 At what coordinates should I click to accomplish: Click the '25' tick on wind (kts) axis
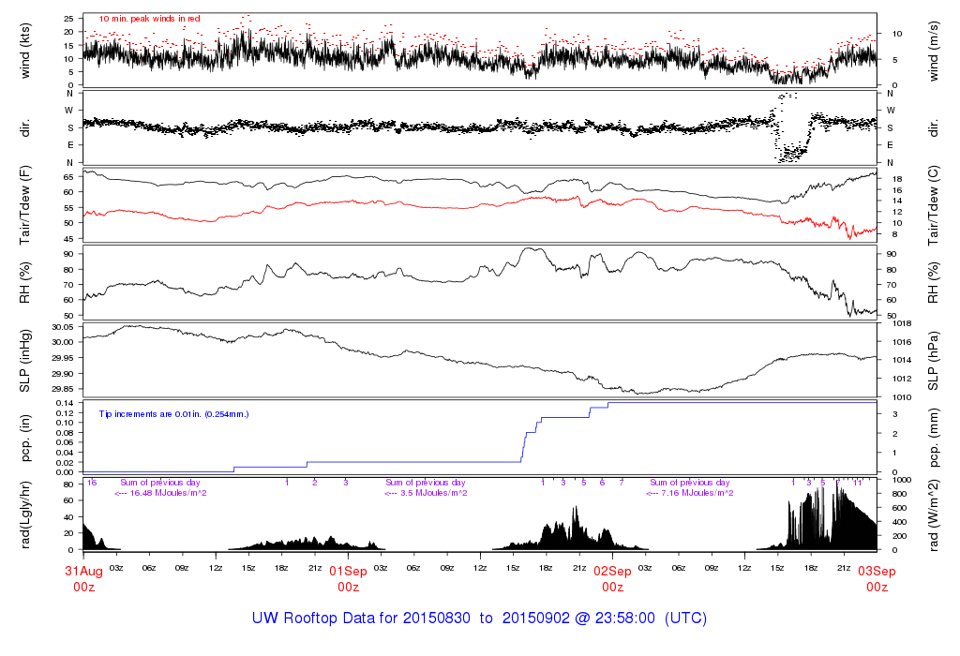68,19
